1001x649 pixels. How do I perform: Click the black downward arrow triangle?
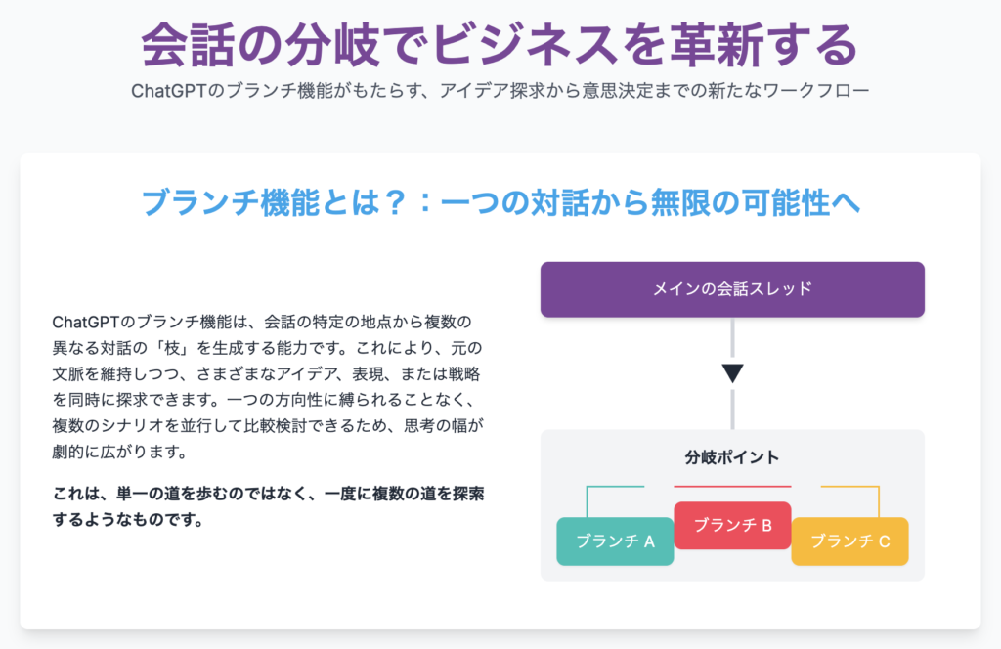point(732,372)
